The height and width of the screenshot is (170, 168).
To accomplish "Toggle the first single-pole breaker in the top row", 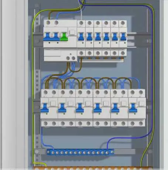I will [81, 37].
